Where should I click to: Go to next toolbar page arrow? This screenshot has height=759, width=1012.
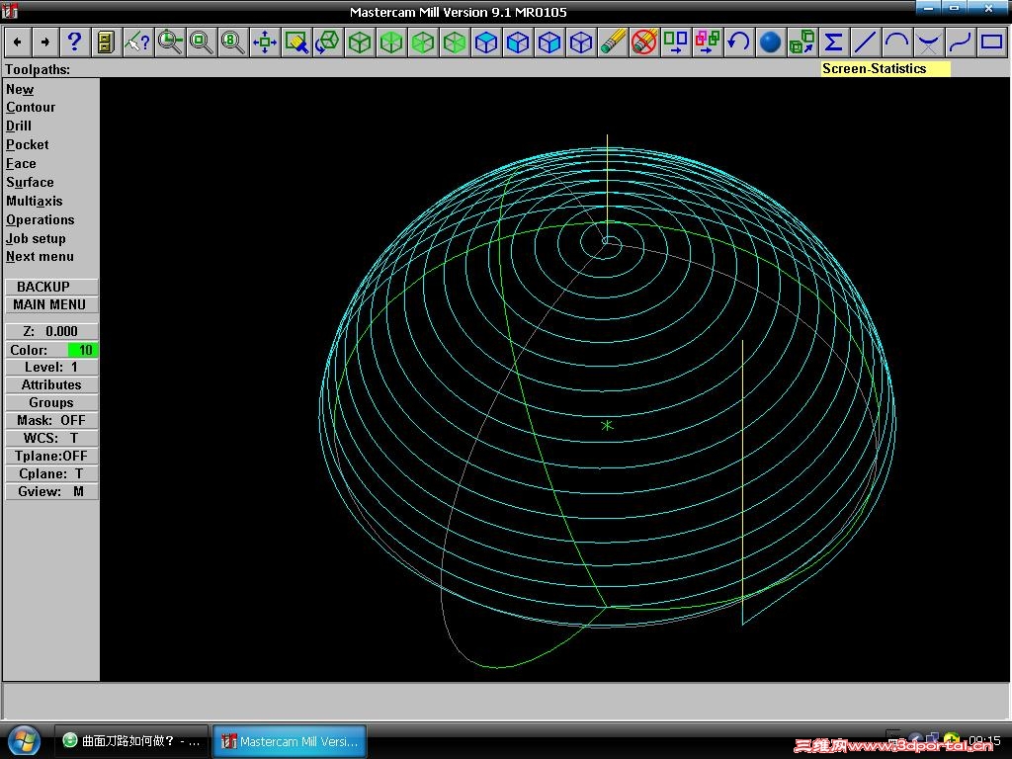pos(44,42)
